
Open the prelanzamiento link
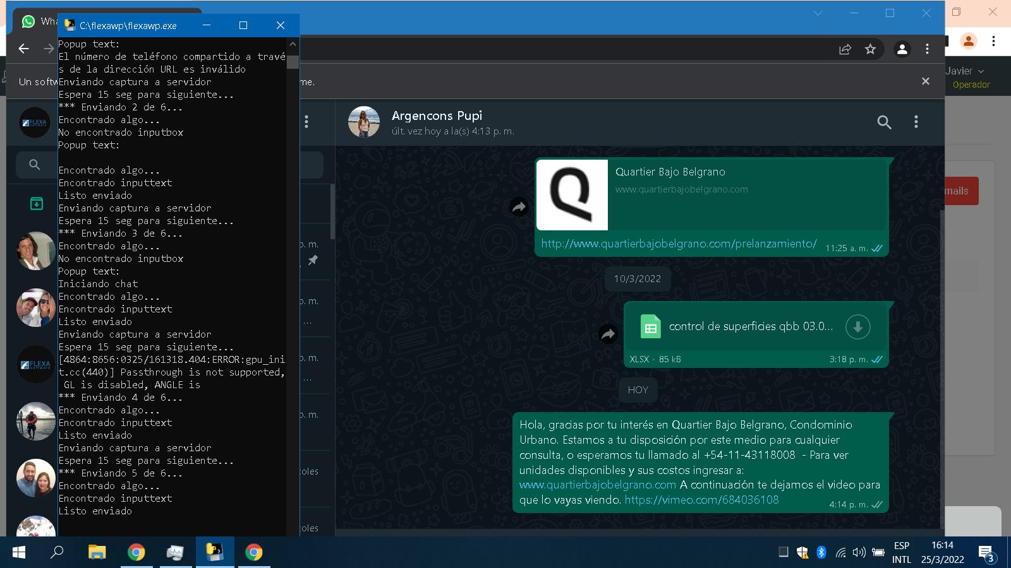[x=679, y=244]
